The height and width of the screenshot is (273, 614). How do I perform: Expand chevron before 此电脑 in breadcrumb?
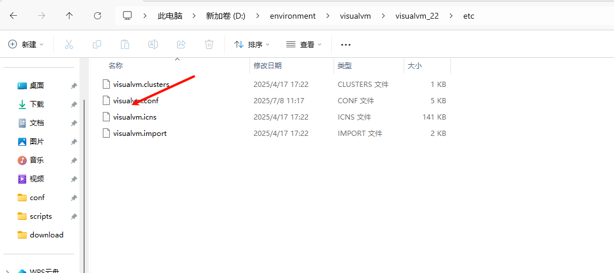(145, 16)
